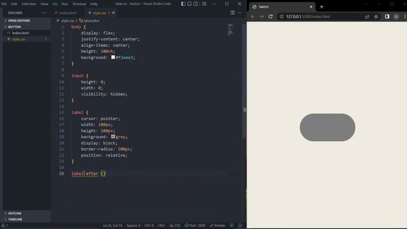Click label:after in the breadcrumb
Viewport: 407px width, 229px height.
[x=92, y=20]
